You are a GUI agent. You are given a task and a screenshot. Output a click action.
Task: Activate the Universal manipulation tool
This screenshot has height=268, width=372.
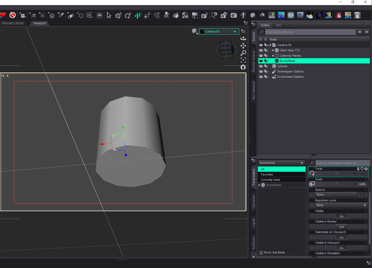click(x=118, y=15)
